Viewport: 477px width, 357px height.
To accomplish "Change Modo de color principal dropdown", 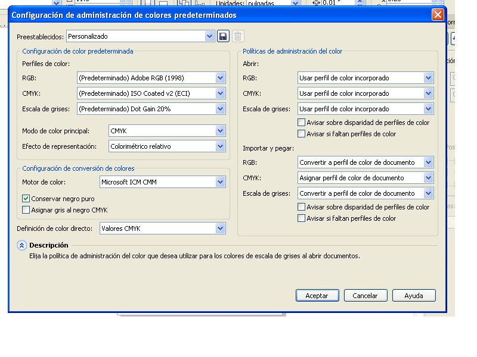I will click(x=167, y=131).
